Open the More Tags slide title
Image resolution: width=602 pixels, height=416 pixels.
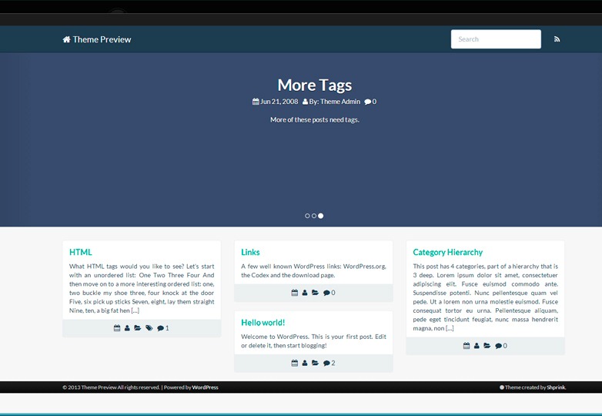point(314,85)
